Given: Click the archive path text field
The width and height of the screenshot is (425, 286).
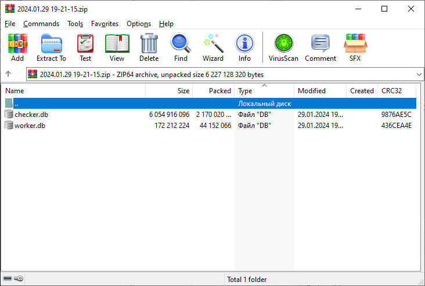Looking at the screenshot, I should tap(225, 74).
